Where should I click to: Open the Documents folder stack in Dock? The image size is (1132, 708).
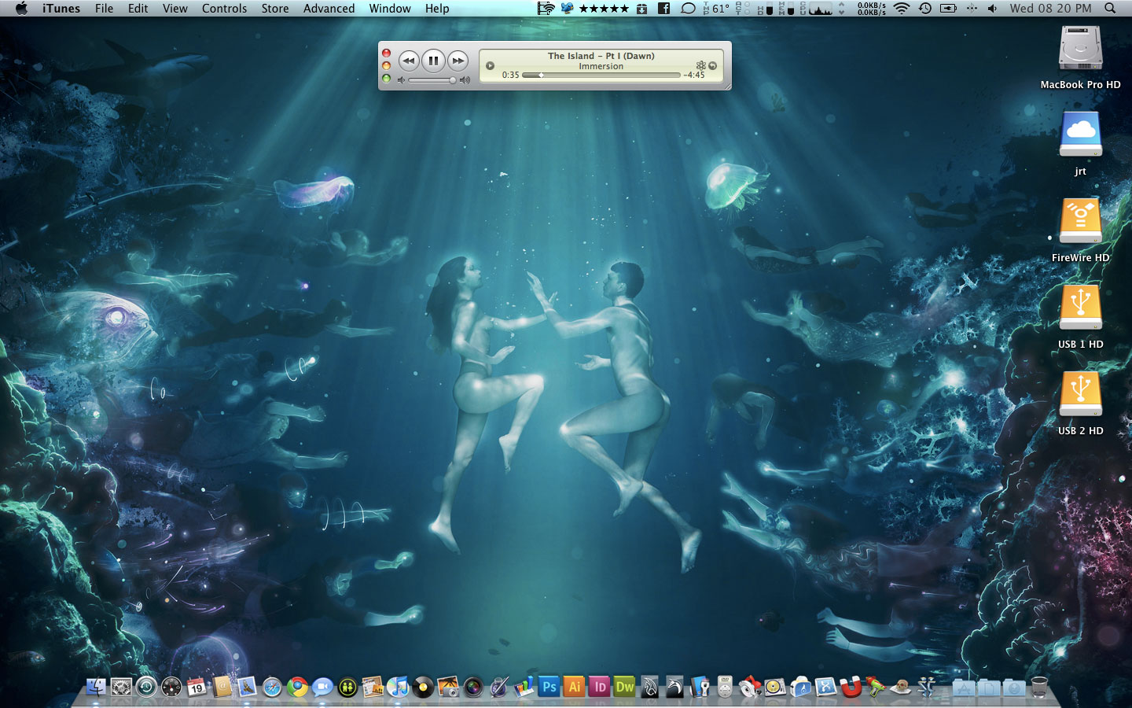point(989,687)
